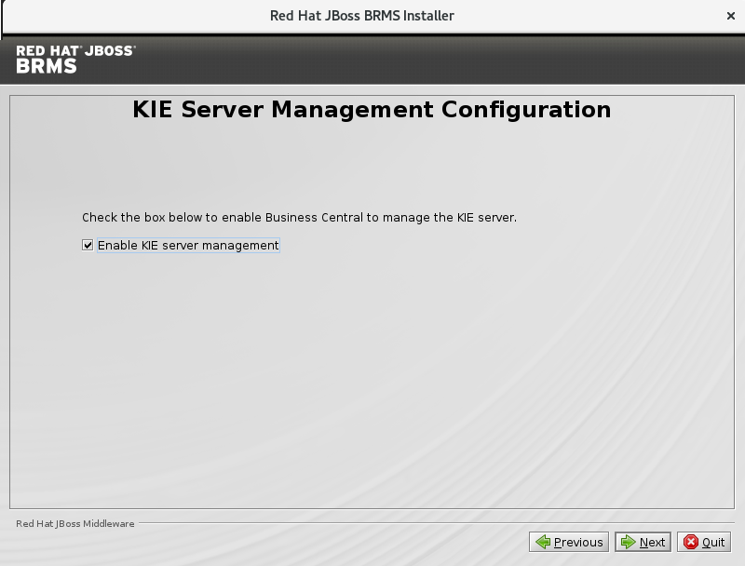Viewport: 745px width, 566px height.
Task: Click the Red Hat JBoss BRMS logo
Action: tap(75, 60)
